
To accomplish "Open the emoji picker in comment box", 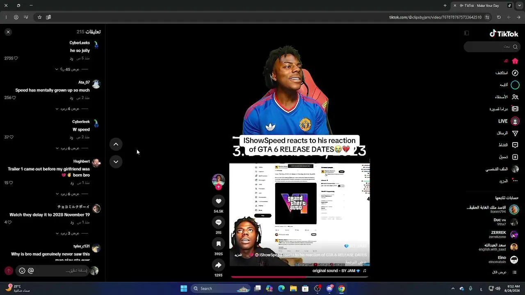I will pyautogui.click(x=22, y=270).
